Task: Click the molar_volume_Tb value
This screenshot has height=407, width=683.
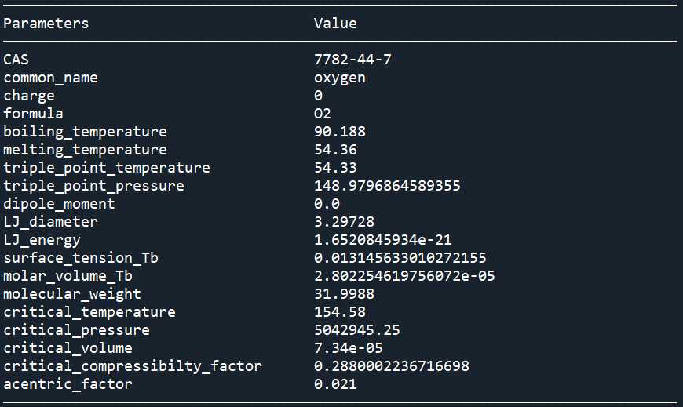Action: (404, 276)
